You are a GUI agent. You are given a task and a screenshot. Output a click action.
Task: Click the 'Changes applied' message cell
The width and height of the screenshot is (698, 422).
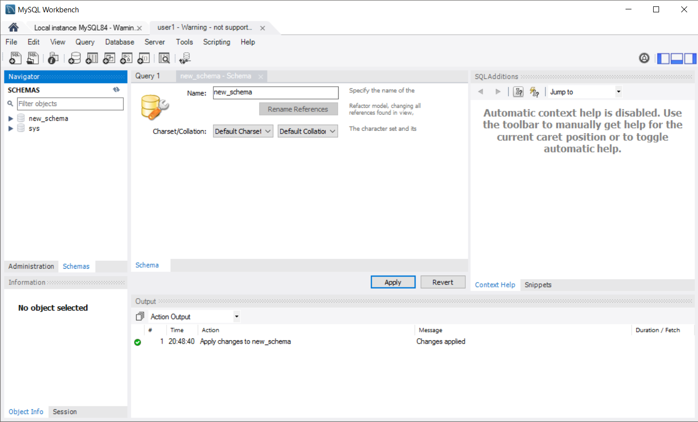pos(441,341)
